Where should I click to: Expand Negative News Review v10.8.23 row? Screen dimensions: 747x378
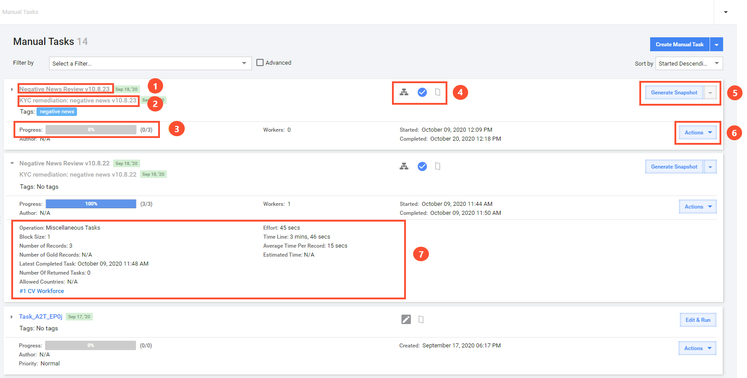(12, 89)
